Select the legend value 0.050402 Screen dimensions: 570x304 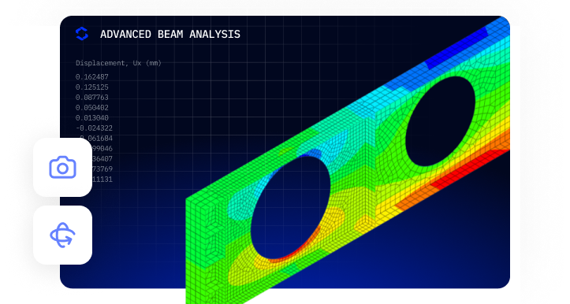(x=92, y=108)
